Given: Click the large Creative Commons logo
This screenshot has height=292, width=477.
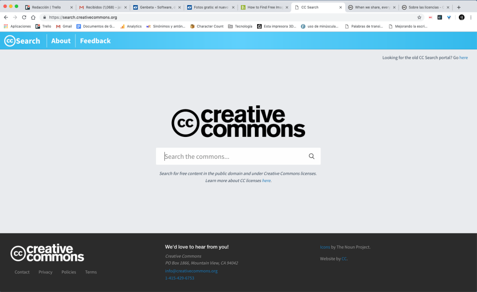Looking at the screenshot, I should (x=238, y=122).
